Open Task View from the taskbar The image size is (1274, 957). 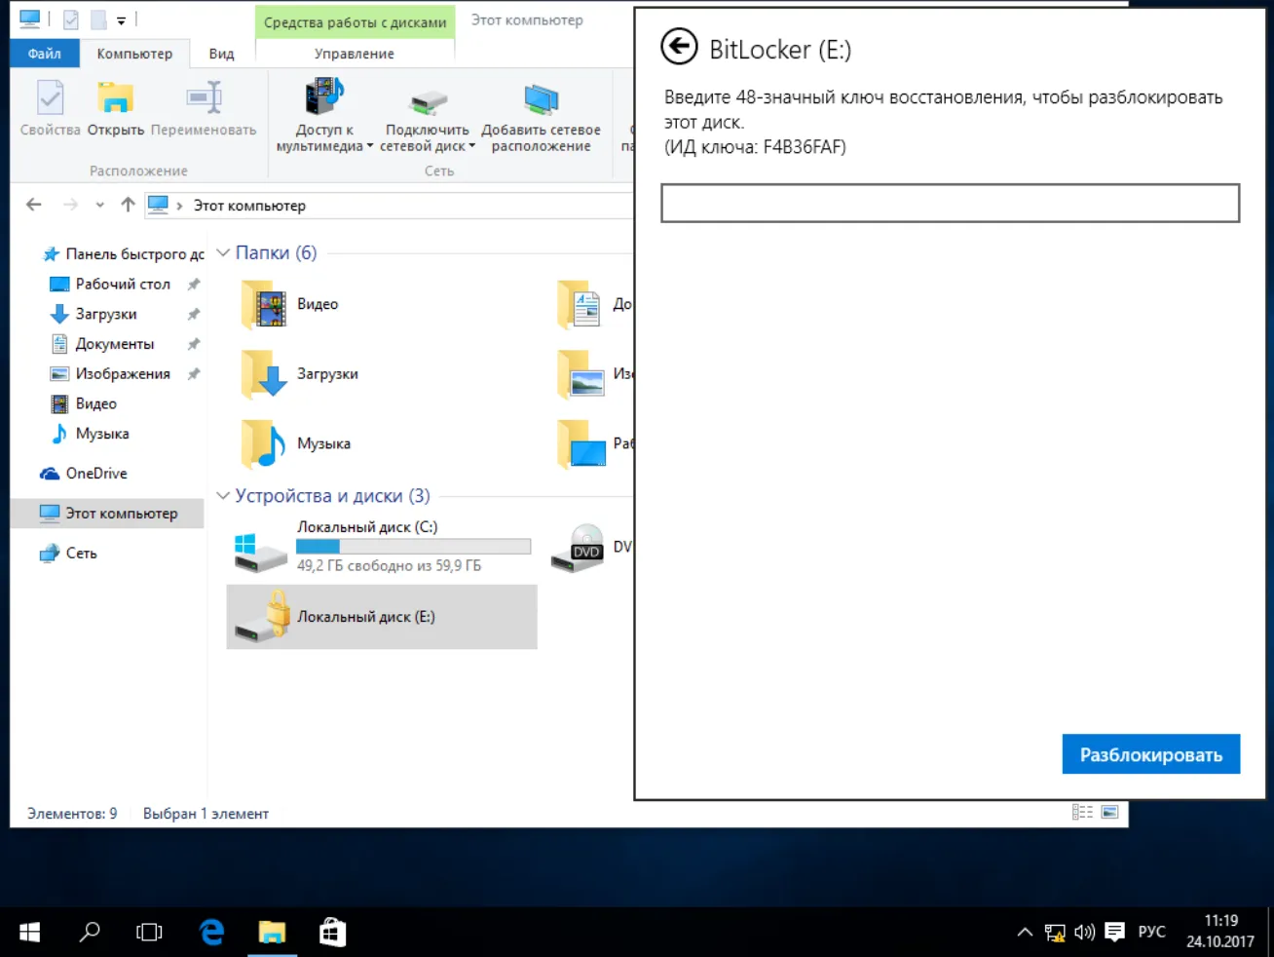(149, 933)
